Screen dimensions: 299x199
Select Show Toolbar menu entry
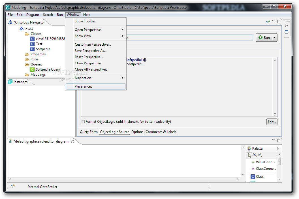point(96,21)
